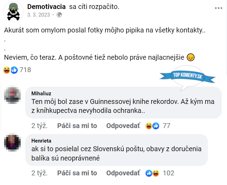Reply to Henrieta's comment via Odpovedať
Image resolution: width=227 pixels, height=185 pixels.
pyautogui.click(x=123, y=173)
